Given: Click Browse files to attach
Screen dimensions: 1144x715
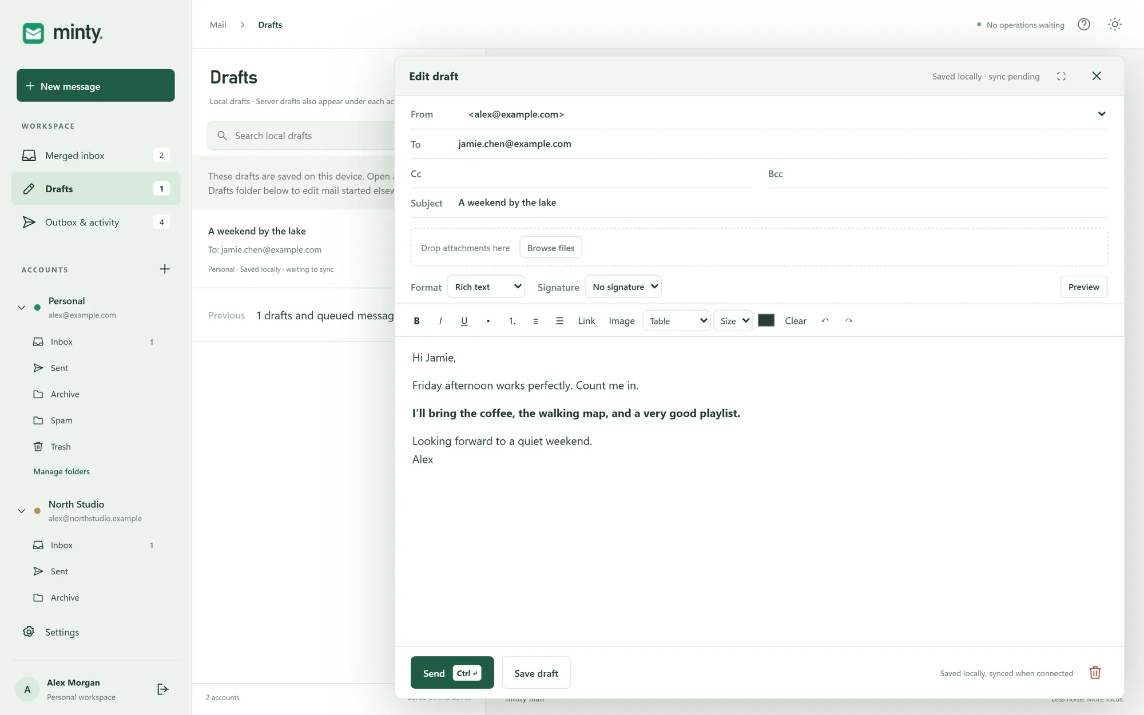Looking at the screenshot, I should click(x=550, y=248).
